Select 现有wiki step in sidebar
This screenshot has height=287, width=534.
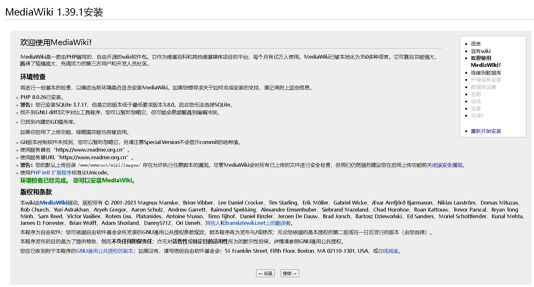pos(480,51)
